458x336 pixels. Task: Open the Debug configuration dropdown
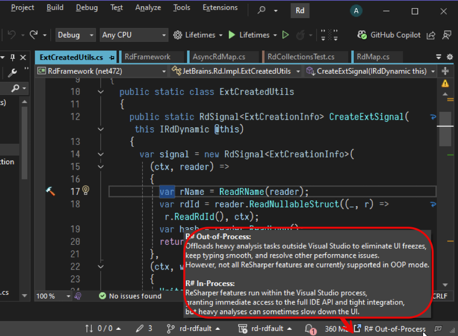(x=75, y=35)
